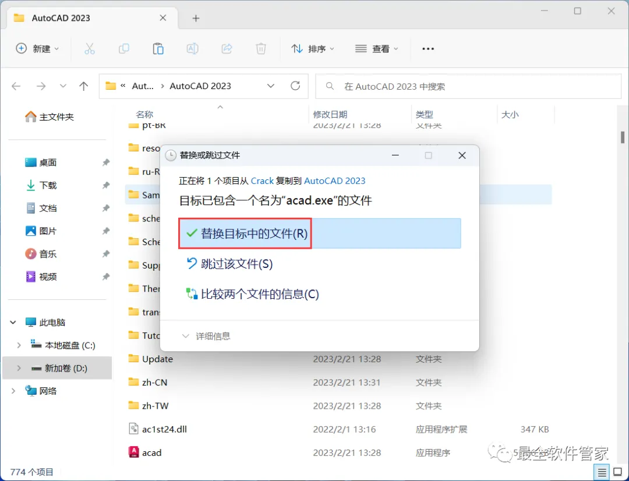629x481 pixels.
Task: Click the Paste clipboard icon
Action: click(x=158, y=49)
